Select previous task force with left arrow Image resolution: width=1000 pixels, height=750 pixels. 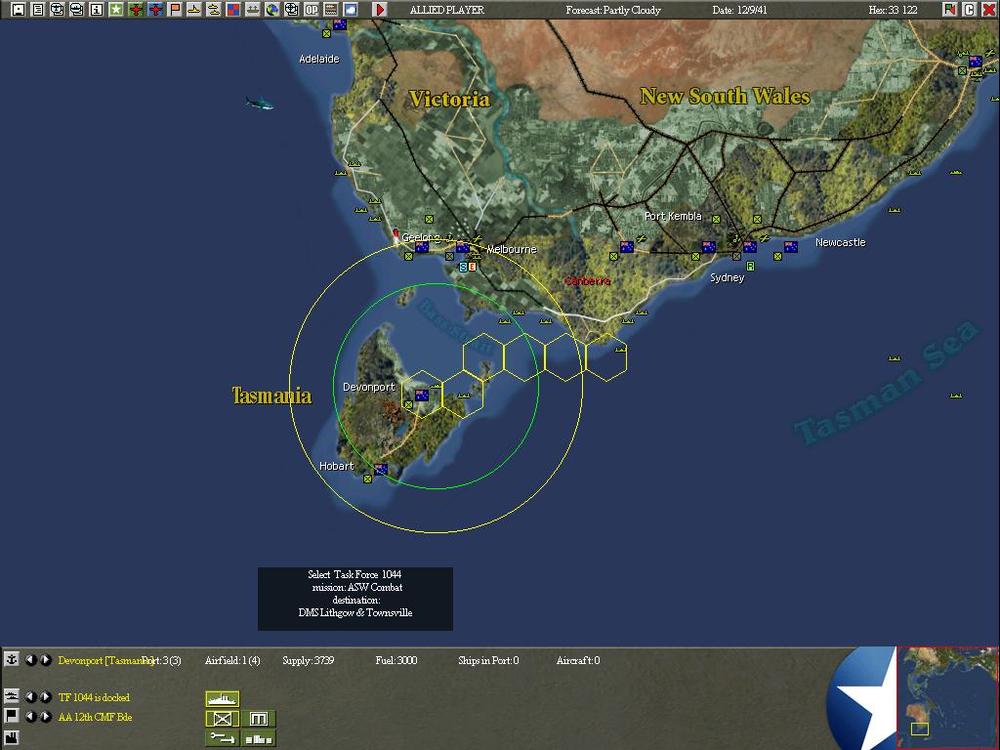[30, 697]
